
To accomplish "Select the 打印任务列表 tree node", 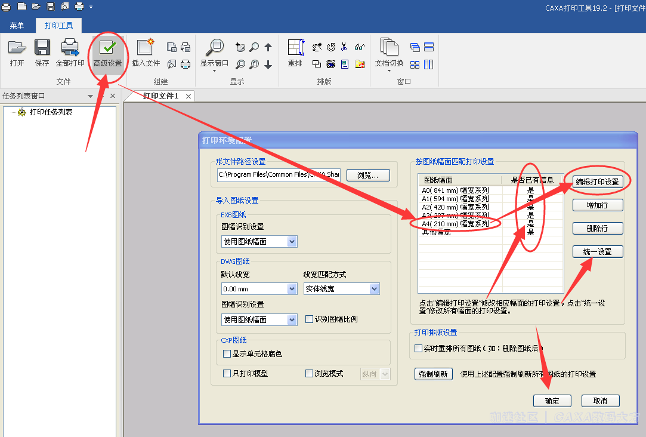I will (x=51, y=112).
